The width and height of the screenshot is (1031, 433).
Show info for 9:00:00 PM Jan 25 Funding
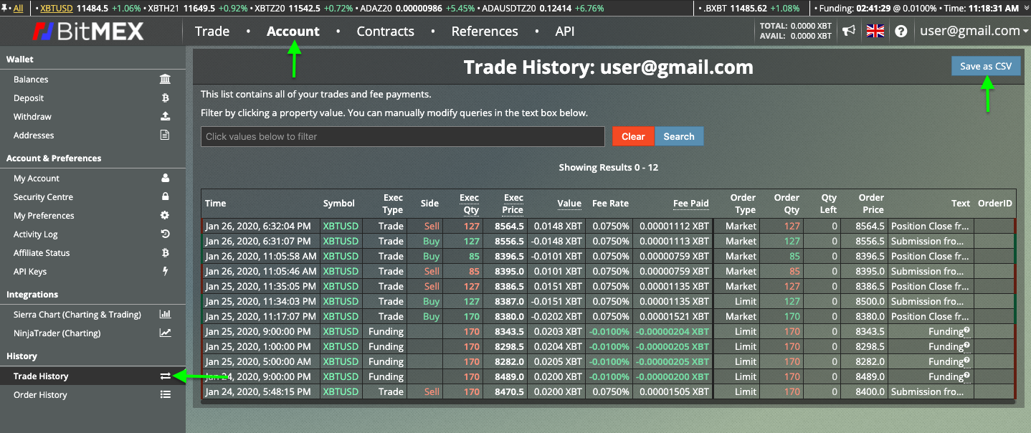(x=967, y=330)
